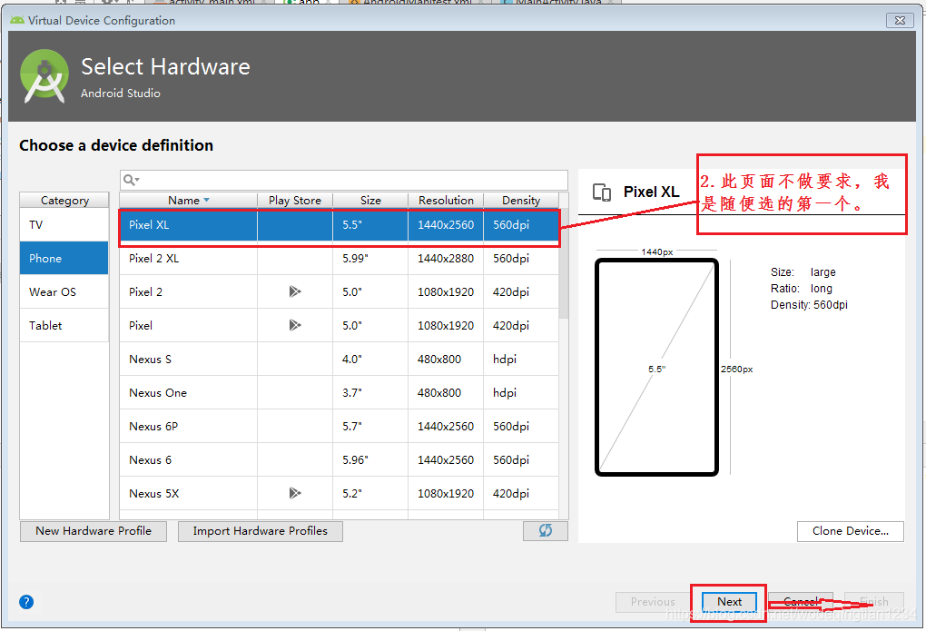This screenshot has width=926, height=631.
Task: Sort by the Play Store column header
Action: pyautogui.click(x=295, y=201)
